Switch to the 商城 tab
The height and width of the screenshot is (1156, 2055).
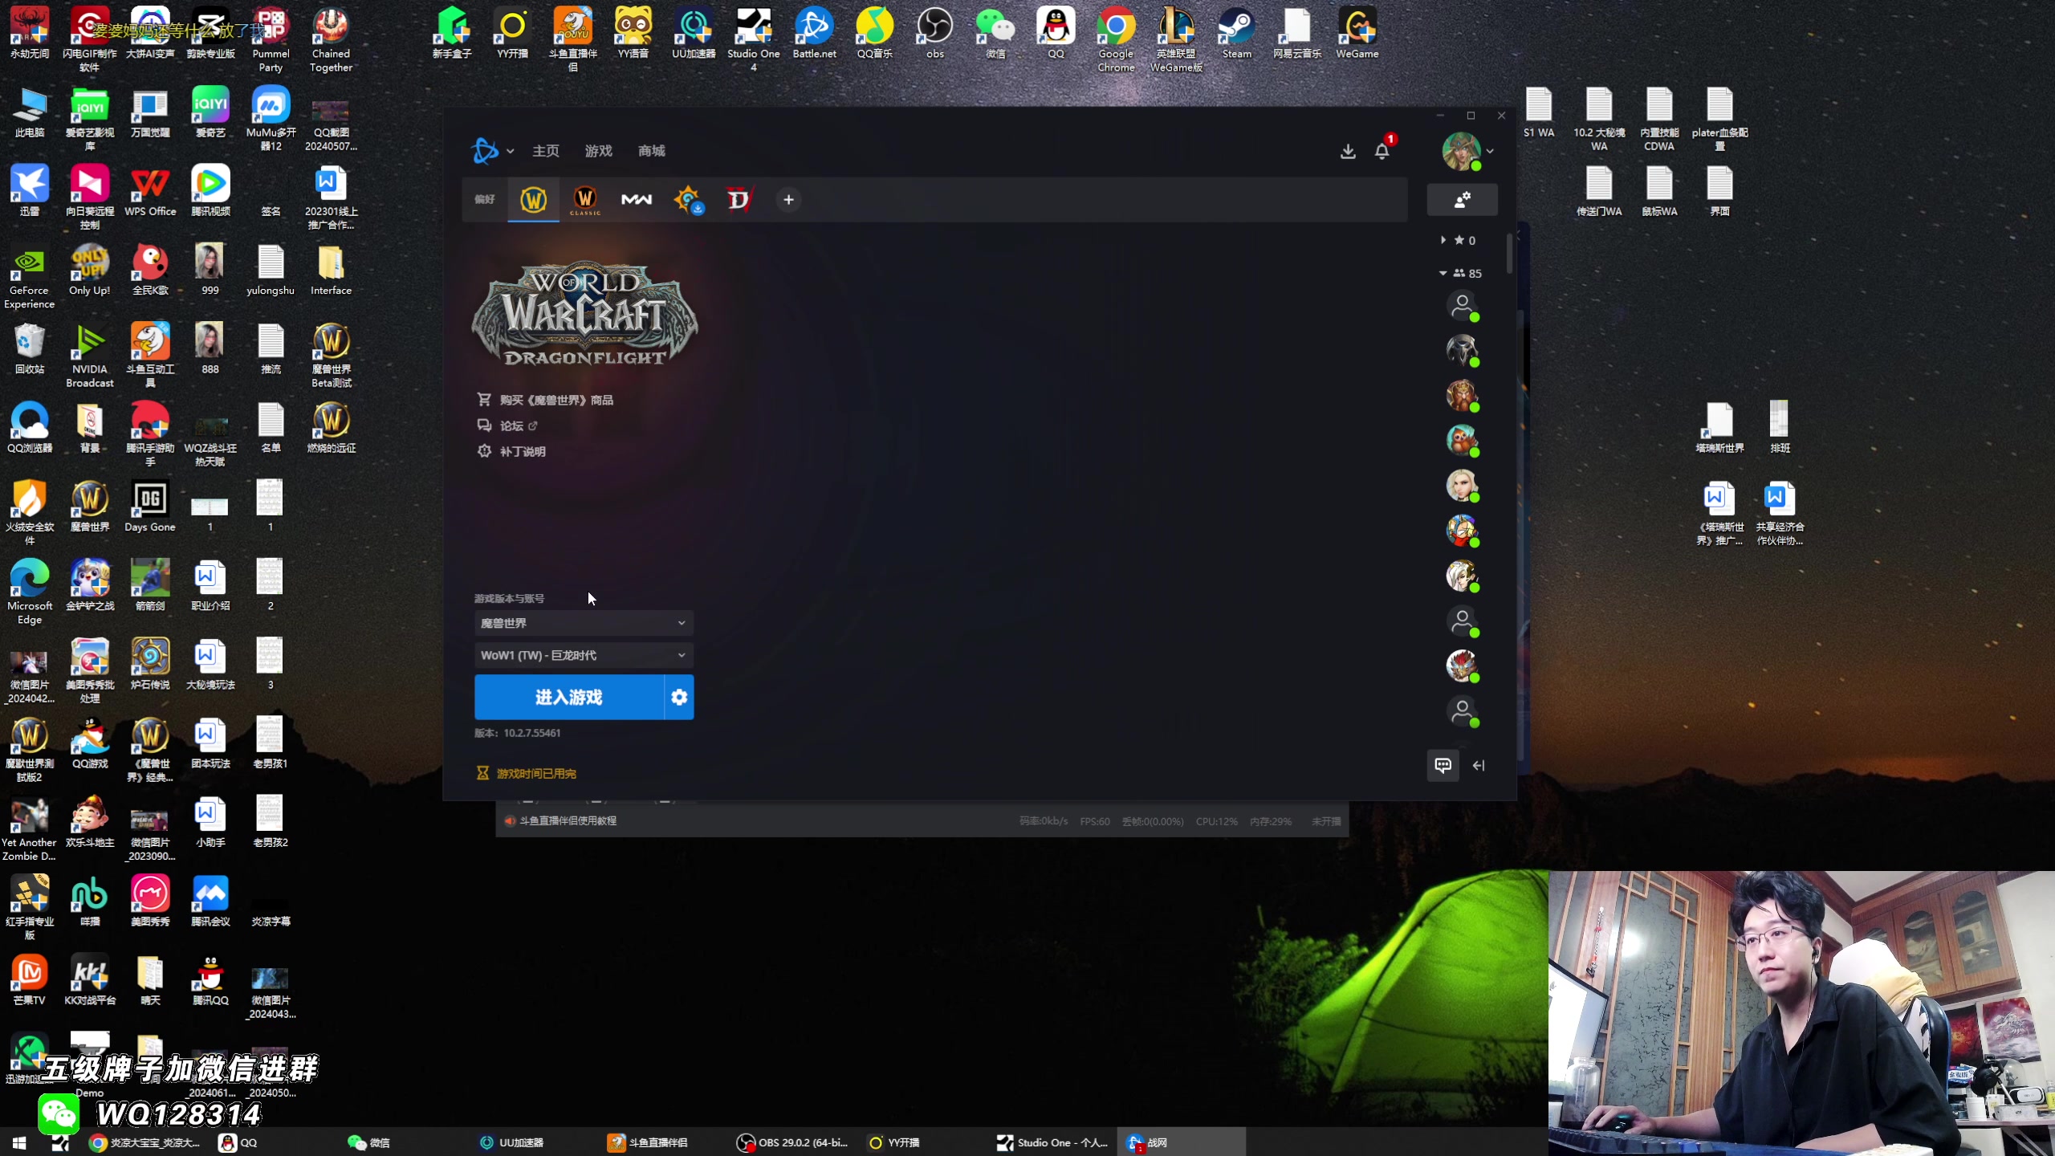click(x=651, y=151)
